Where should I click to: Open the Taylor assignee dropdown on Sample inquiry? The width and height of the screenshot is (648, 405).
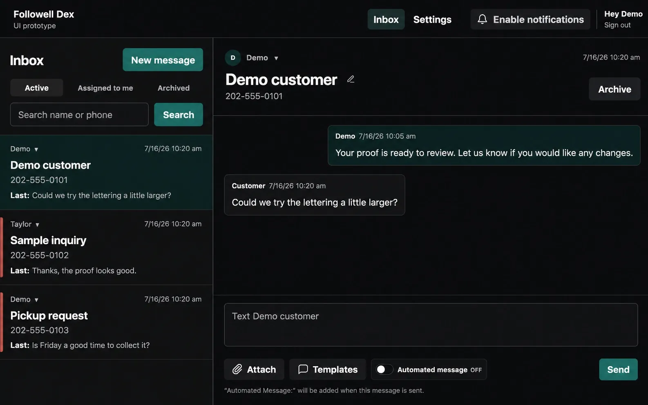[x=25, y=224]
